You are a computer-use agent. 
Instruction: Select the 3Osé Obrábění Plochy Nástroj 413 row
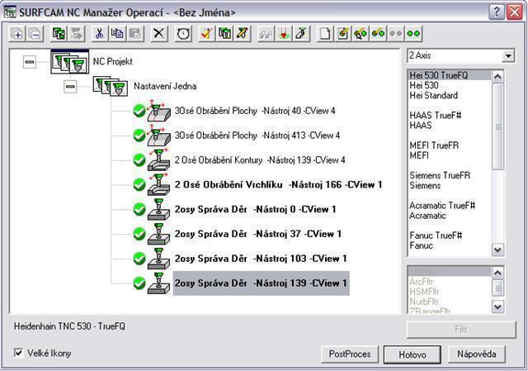tap(257, 136)
